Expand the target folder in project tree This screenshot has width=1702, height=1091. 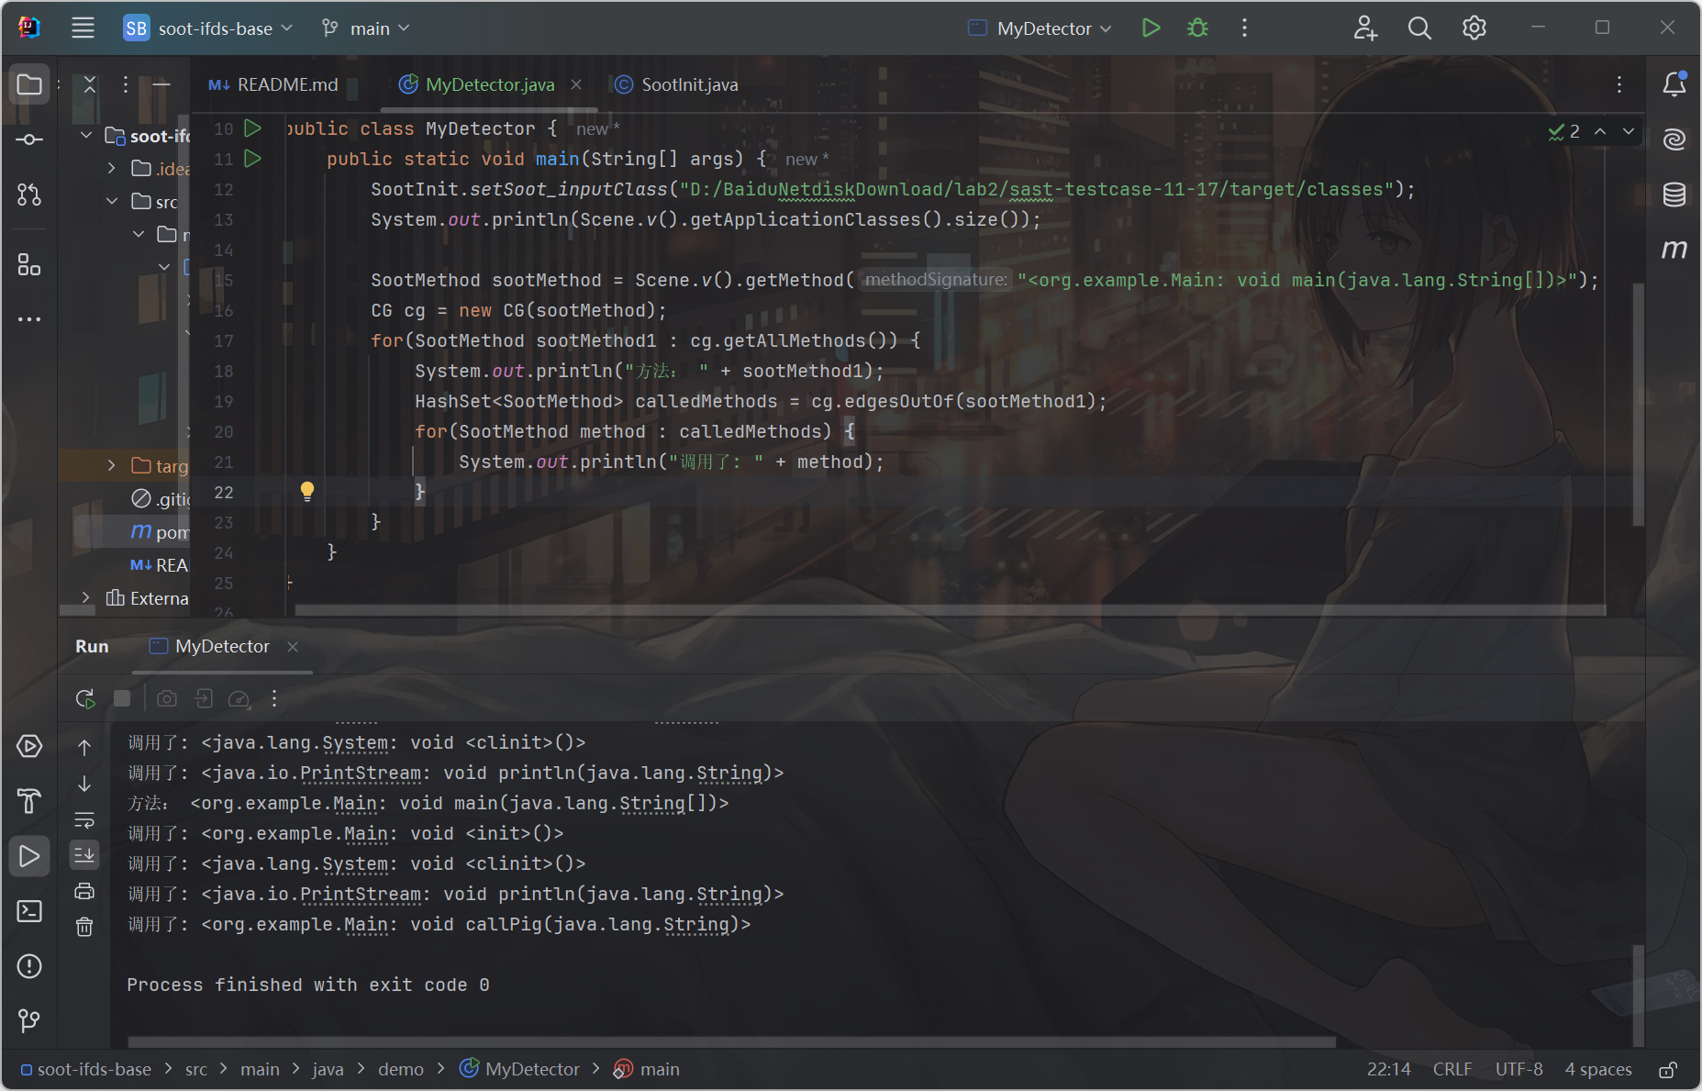coord(112,466)
